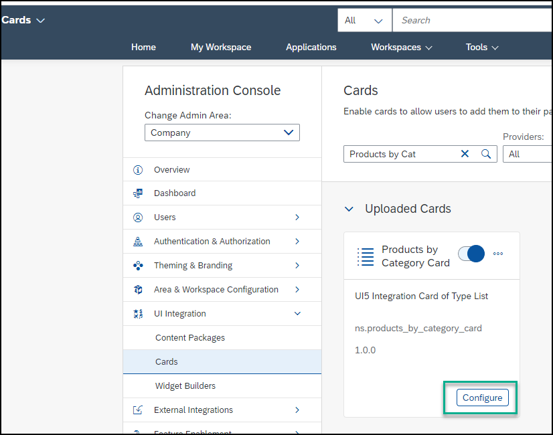Image resolution: width=553 pixels, height=435 pixels.
Task: Click the list icon on Products by Category Card
Action: pos(366,256)
